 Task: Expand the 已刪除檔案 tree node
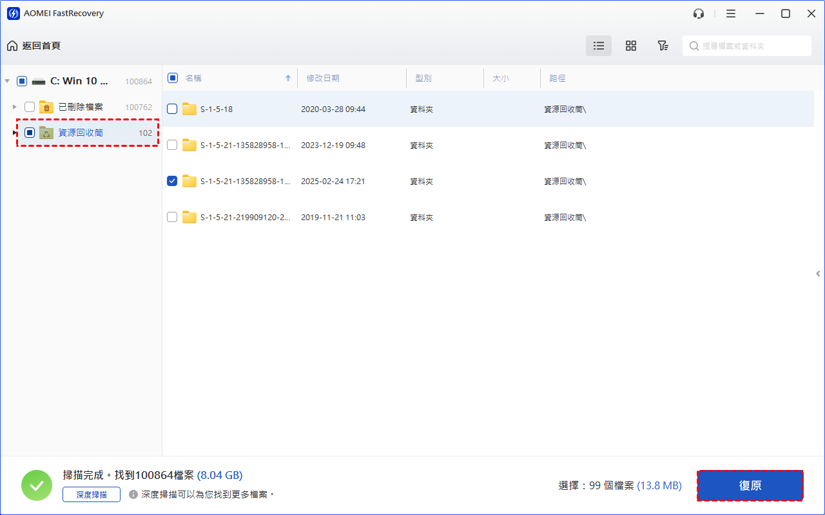(x=15, y=107)
